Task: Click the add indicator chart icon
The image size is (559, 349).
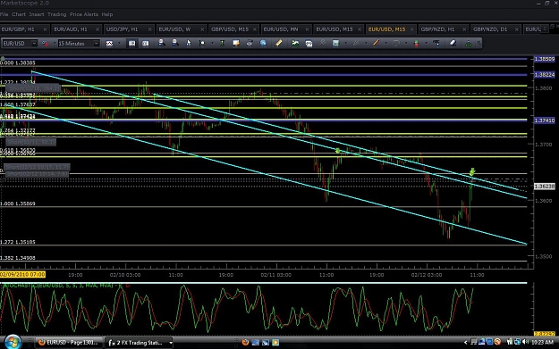Action: (335, 43)
